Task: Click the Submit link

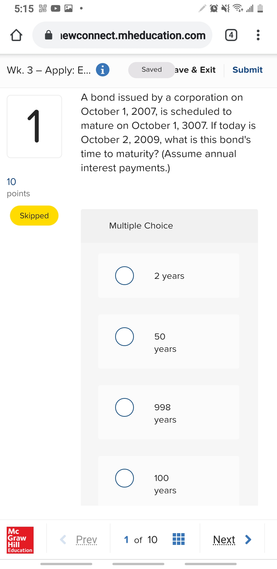Action: pyautogui.click(x=247, y=70)
